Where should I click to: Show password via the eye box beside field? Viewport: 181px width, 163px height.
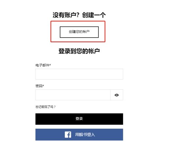[117, 95]
